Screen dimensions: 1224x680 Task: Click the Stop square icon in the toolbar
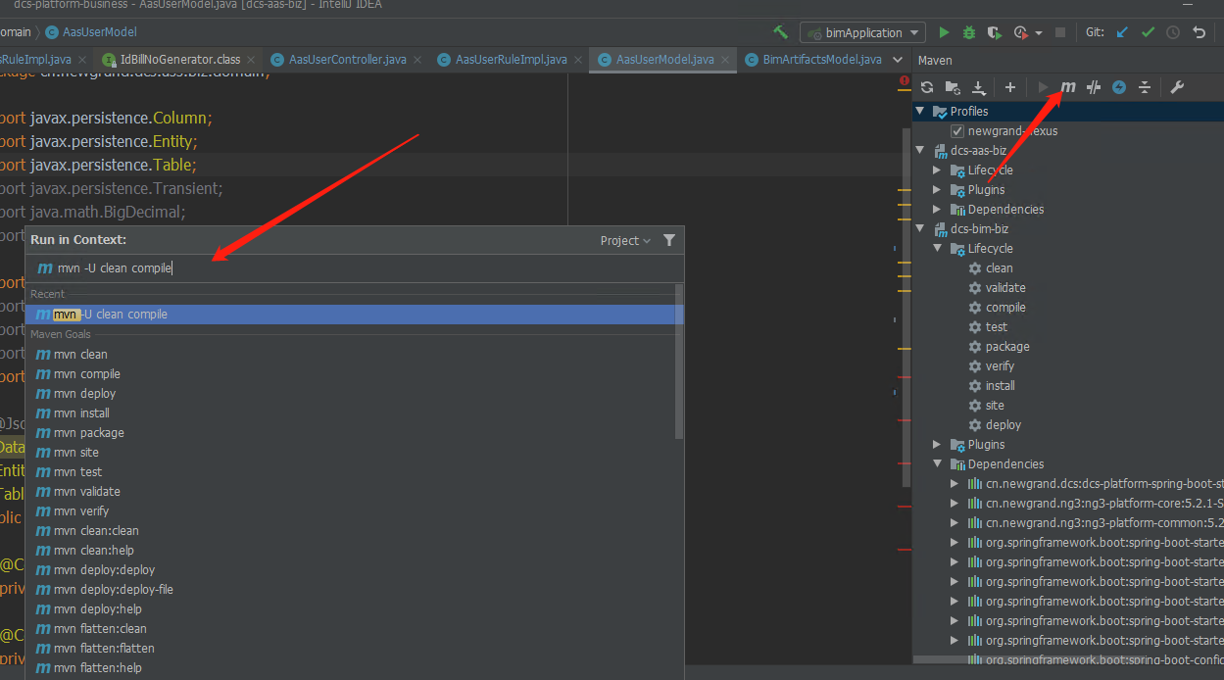1060,32
